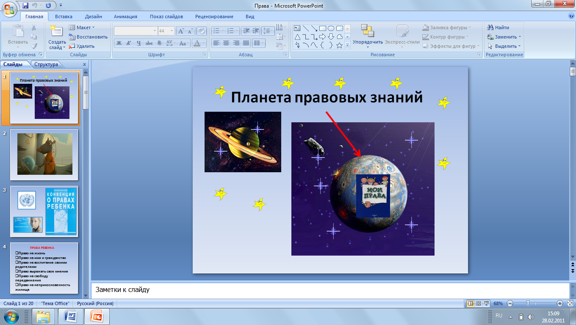Screen dimensions: 576x325
Task: Open the Анимация ribbon tab
Action: coord(125,17)
